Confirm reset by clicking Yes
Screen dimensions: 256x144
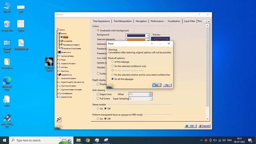156,85
